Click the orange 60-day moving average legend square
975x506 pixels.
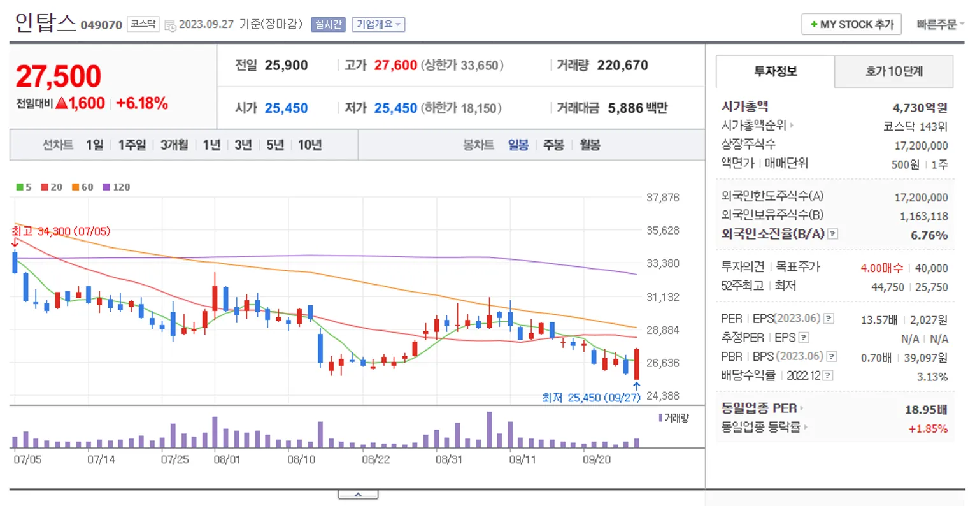pos(75,187)
